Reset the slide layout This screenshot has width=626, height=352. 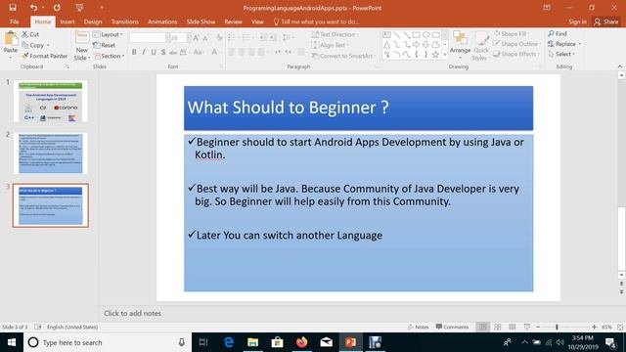[105, 45]
